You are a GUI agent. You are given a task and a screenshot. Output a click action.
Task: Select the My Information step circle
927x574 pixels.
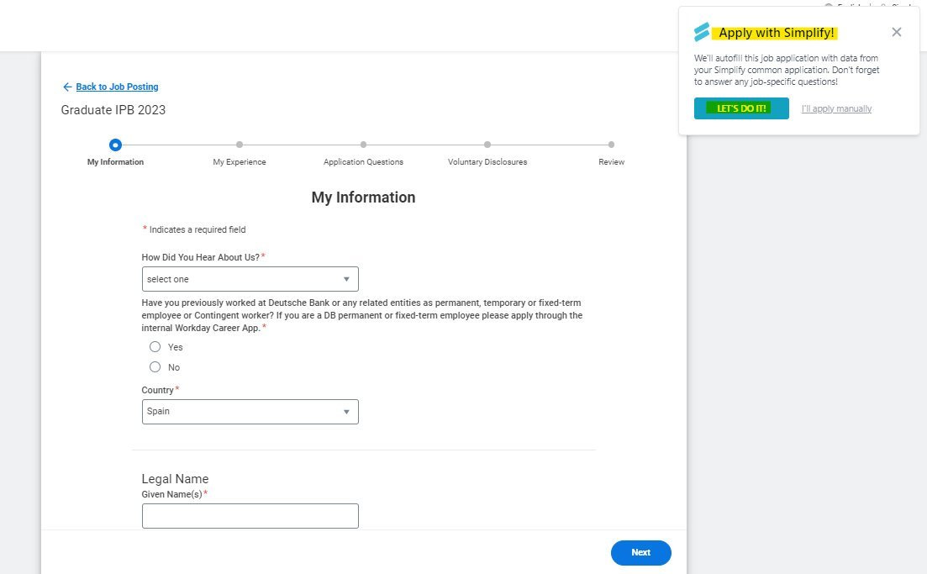[x=115, y=145]
